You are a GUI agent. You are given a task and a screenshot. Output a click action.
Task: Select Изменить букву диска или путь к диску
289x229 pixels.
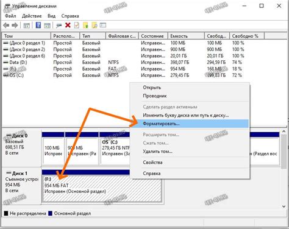point(190,115)
